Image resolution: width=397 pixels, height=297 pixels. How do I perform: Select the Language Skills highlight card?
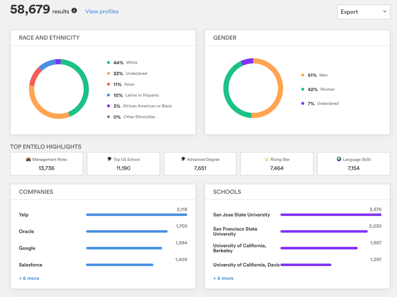[354, 164]
